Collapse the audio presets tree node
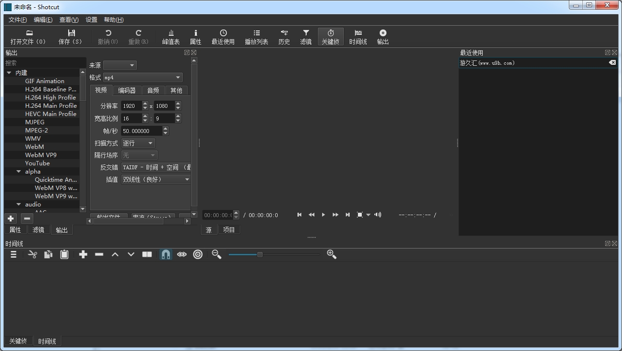The image size is (622, 351). [x=19, y=204]
